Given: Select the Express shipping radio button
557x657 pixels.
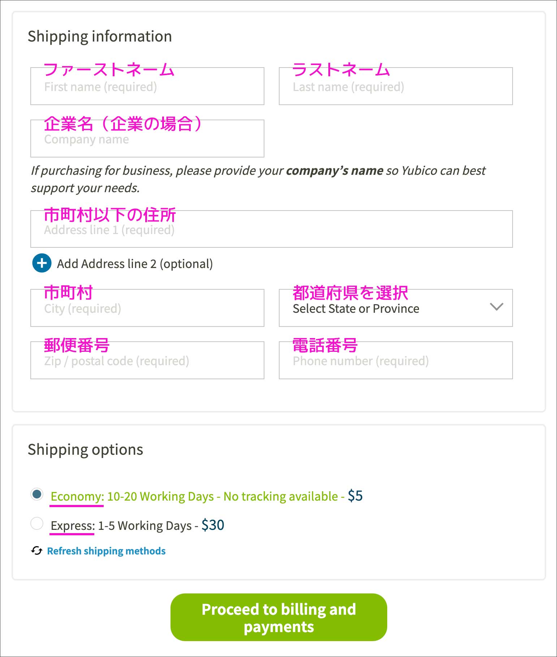Looking at the screenshot, I should pos(37,523).
